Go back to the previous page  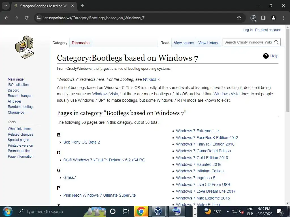tap(6, 18)
